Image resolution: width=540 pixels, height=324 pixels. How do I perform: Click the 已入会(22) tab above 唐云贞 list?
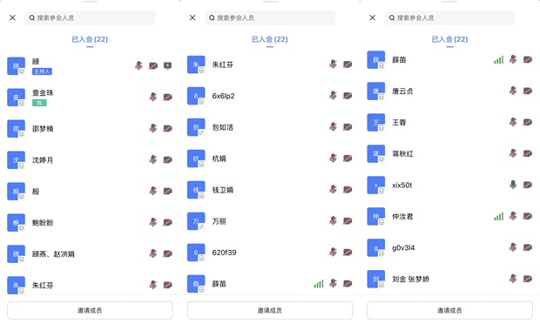tap(449, 39)
